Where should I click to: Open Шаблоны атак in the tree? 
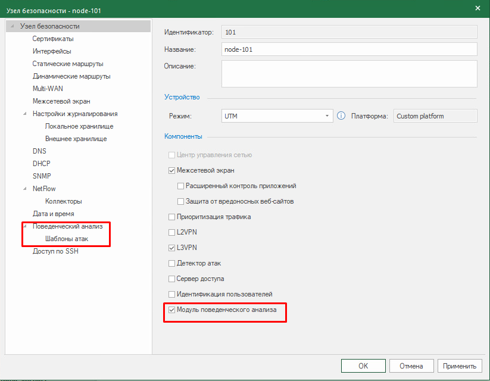(67, 239)
